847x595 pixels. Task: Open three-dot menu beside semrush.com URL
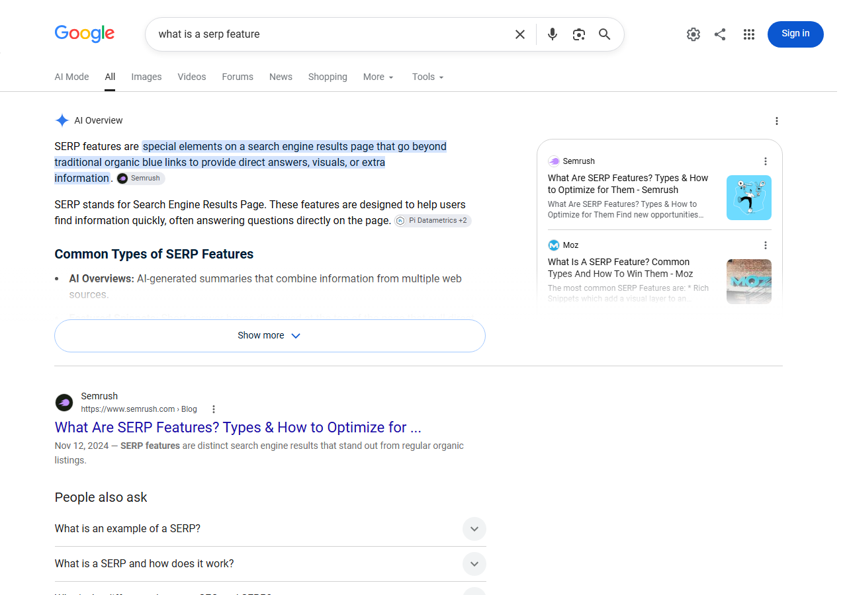coord(214,409)
